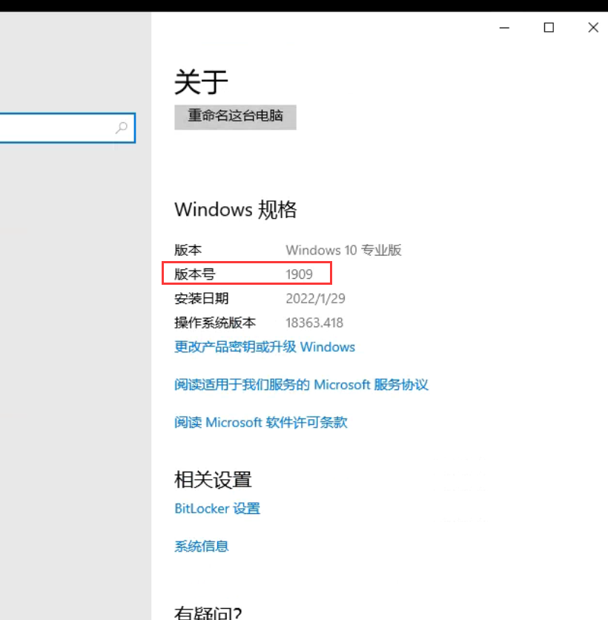Click the 重命名这台电脑 button
608x620 pixels.
235,117
